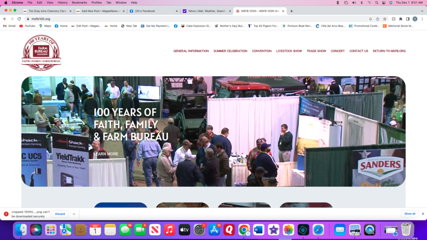Image resolution: width=427 pixels, height=240 pixels.
Task: Go back with the browser back arrow
Action: click(x=5, y=19)
